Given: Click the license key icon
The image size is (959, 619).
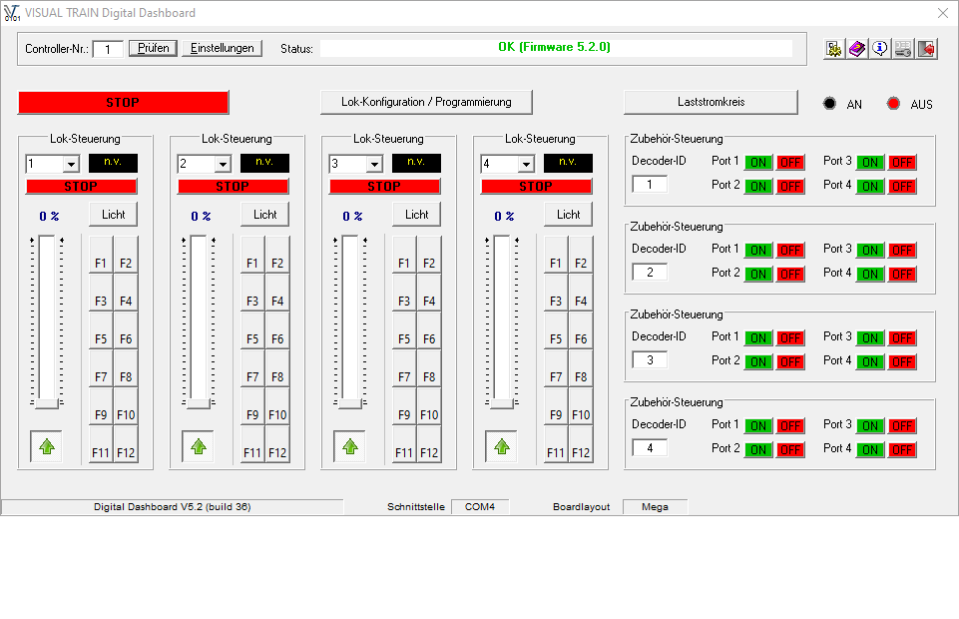Looking at the screenshot, I should [903, 49].
